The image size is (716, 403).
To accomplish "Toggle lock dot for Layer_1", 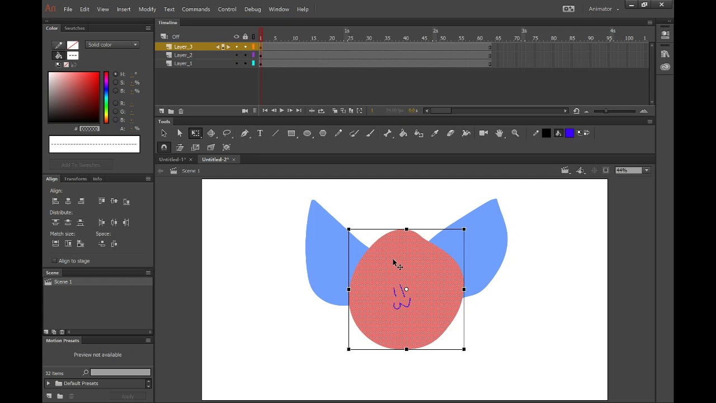I will point(245,63).
